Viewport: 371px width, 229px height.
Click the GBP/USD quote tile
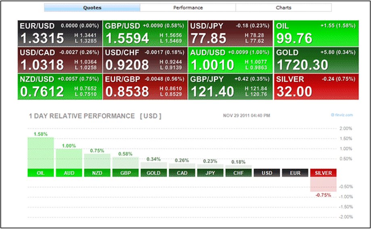(x=145, y=33)
